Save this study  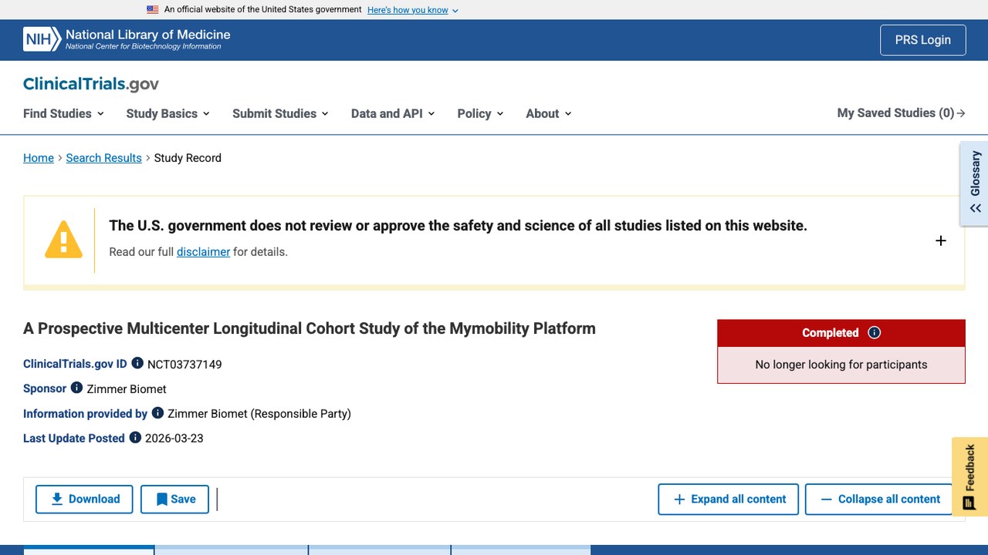(174, 499)
